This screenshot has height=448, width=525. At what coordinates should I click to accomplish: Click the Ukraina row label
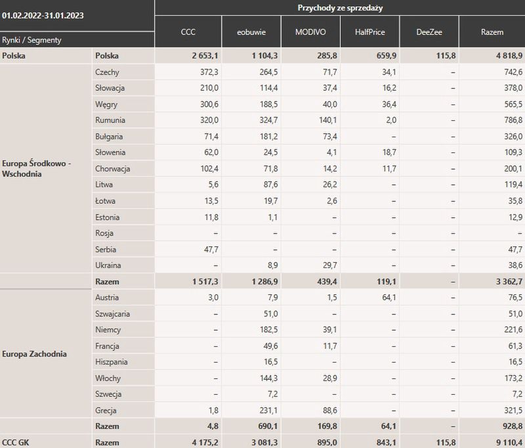coord(108,265)
